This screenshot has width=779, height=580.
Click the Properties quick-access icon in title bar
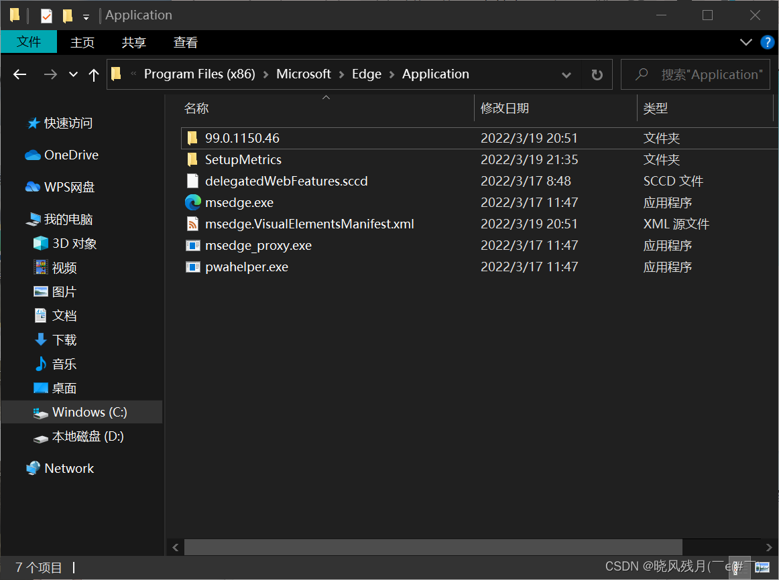(46, 16)
